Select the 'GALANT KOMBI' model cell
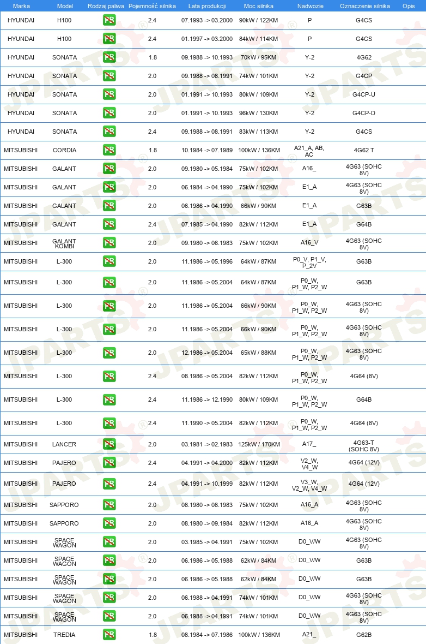 tap(64, 243)
